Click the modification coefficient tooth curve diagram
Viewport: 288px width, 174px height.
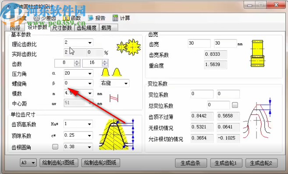(257, 119)
